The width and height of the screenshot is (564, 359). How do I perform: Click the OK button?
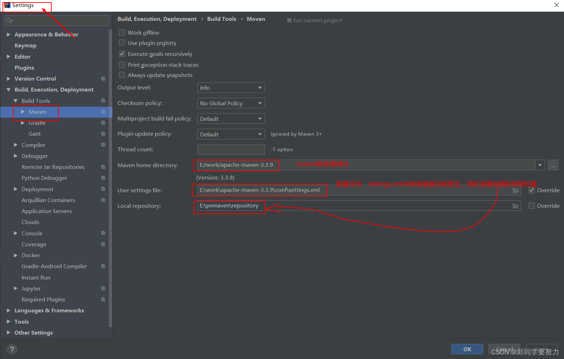467,349
